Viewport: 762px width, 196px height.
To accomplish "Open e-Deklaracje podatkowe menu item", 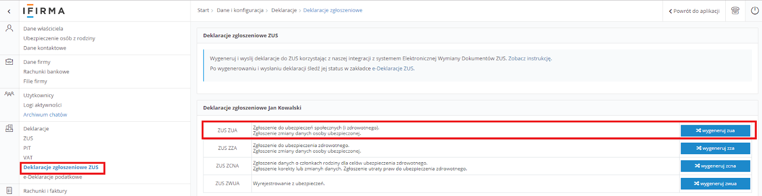I will pyautogui.click(x=53, y=176).
